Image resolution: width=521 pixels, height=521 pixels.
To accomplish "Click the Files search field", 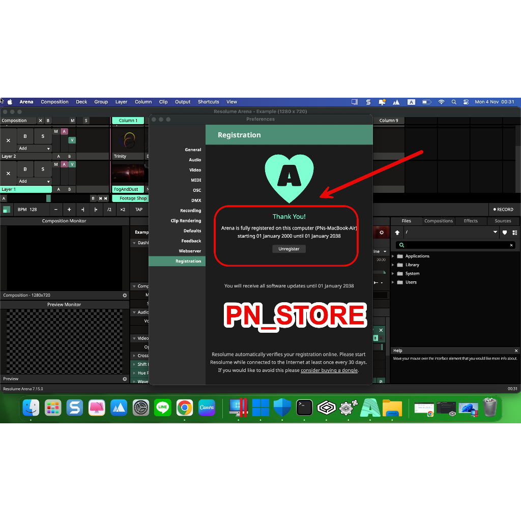I will pos(455,245).
